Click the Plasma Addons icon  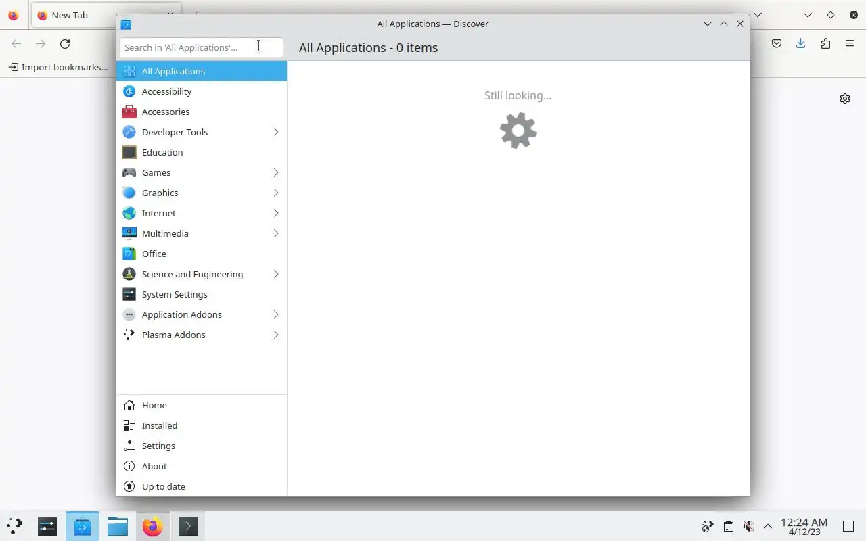tap(129, 335)
